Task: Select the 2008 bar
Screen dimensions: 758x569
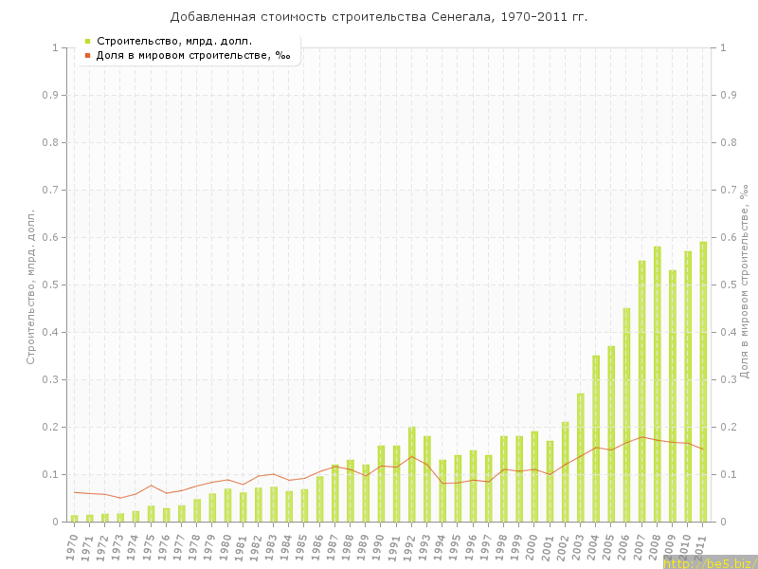Action: click(x=658, y=384)
